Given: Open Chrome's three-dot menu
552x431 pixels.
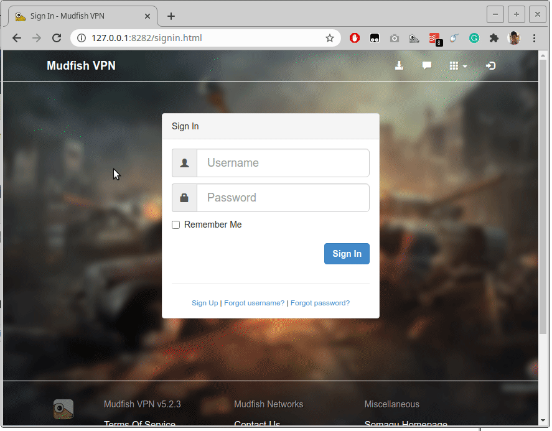Looking at the screenshot, I should pos(534,39).
